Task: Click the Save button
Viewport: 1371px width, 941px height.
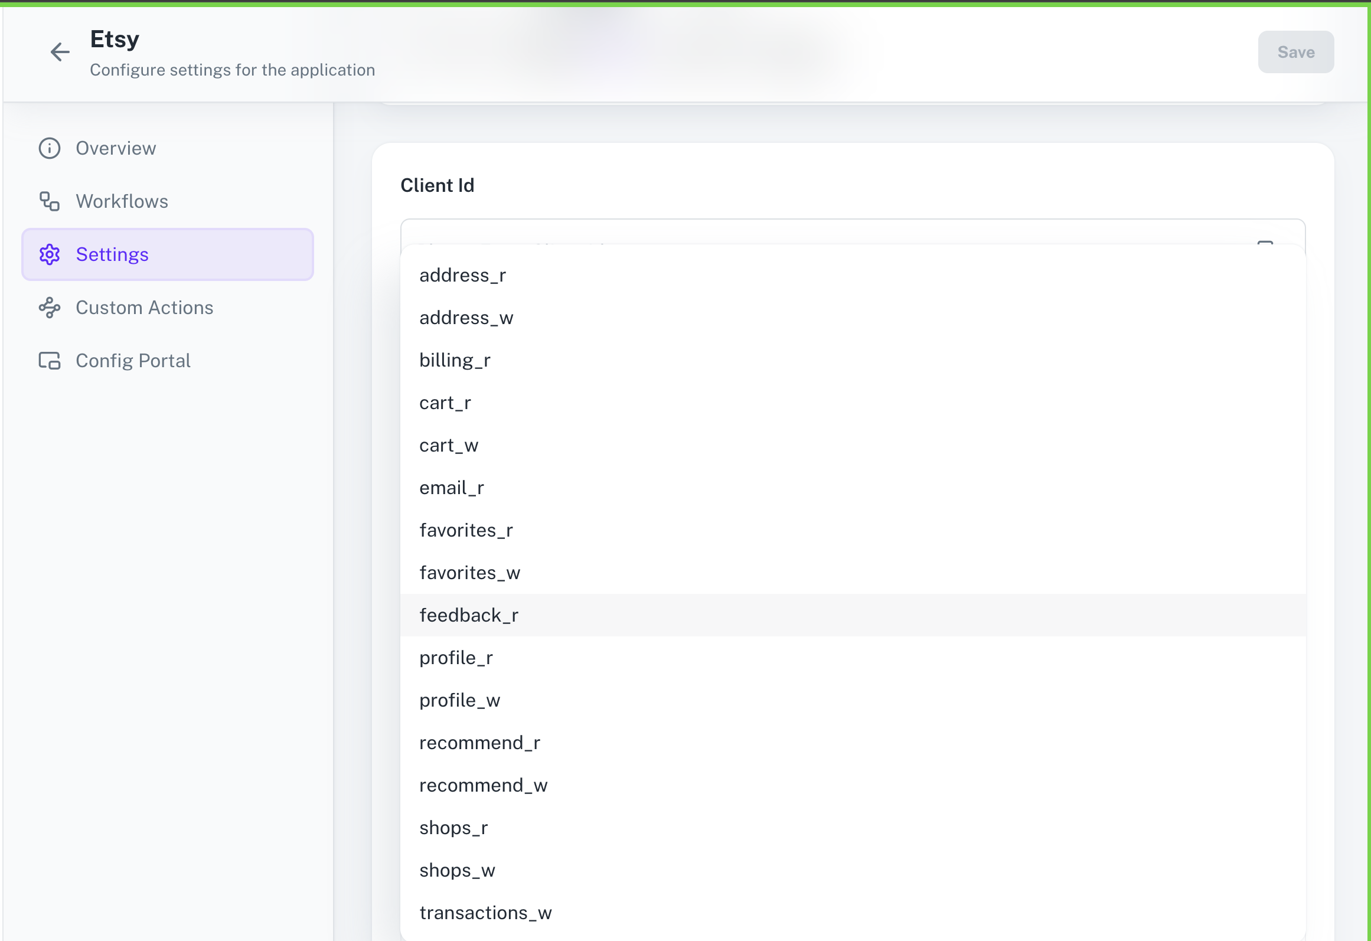Action: (x=1295, y=52)
